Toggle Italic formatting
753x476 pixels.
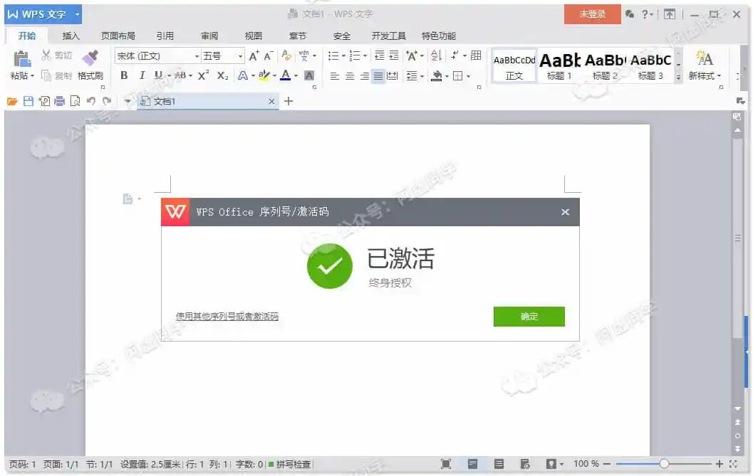(142, 75)
